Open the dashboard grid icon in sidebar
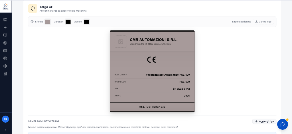Viewport: 292px width, 134px height. [5, 20]
